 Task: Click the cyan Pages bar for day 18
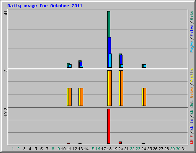[x=111, y=60]
